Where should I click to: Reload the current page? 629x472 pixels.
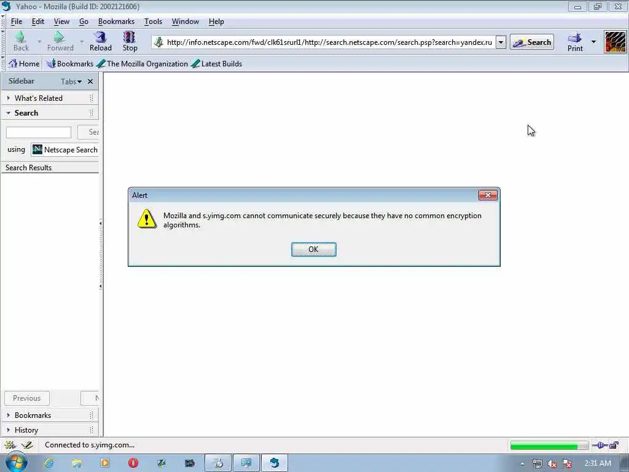(x=100, y=41)
